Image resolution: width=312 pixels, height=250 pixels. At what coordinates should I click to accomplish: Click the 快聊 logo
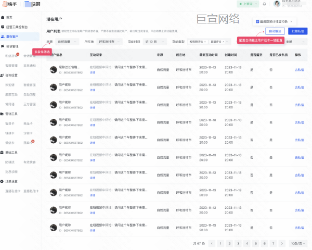point(32,4)
